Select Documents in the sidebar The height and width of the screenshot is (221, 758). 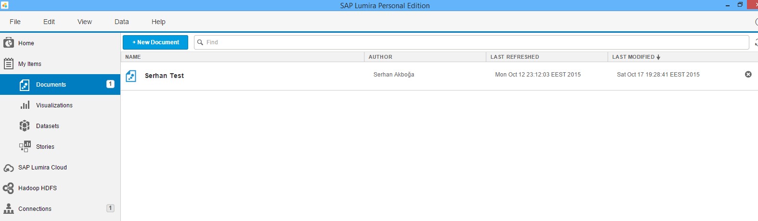click(x=51, y=85)
